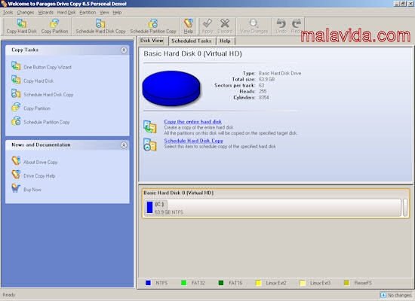Open the View menu

pos(104,12)
